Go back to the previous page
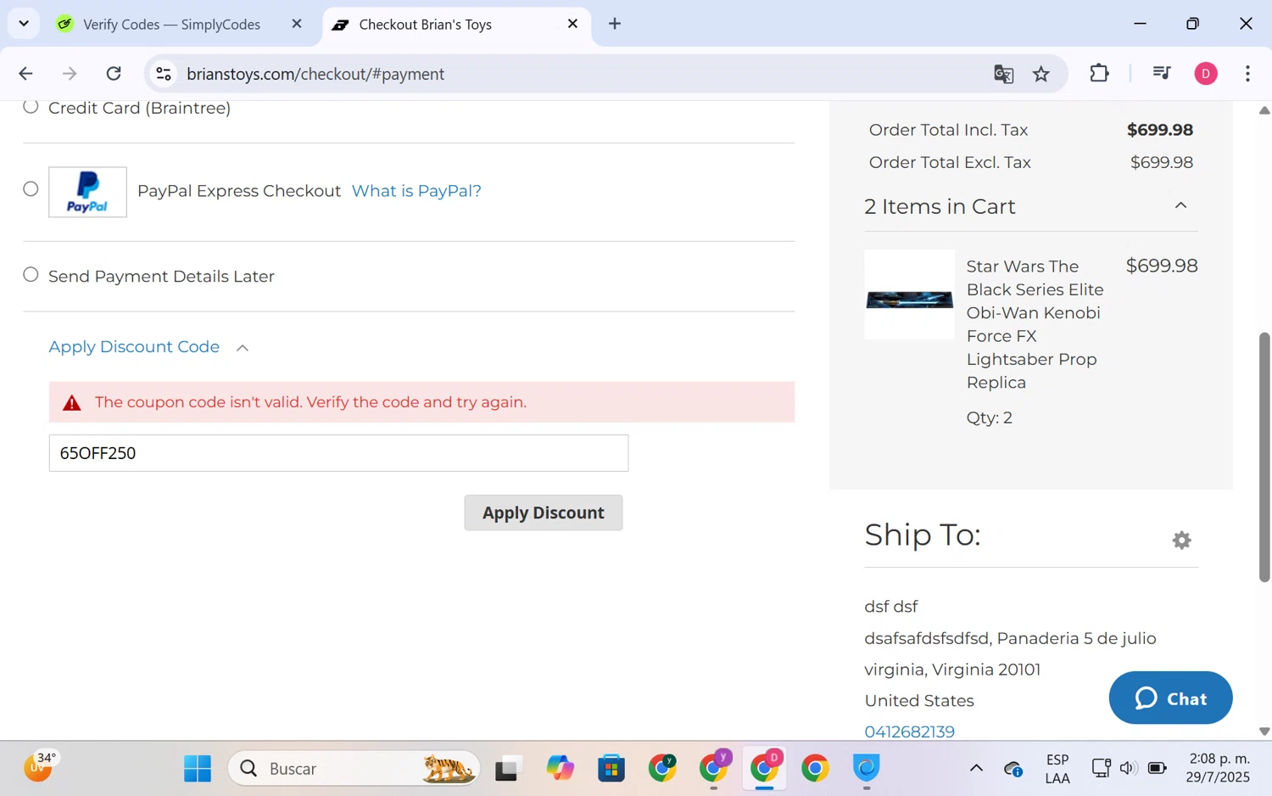The image size is (1272, 796). [x=25, y=74]
